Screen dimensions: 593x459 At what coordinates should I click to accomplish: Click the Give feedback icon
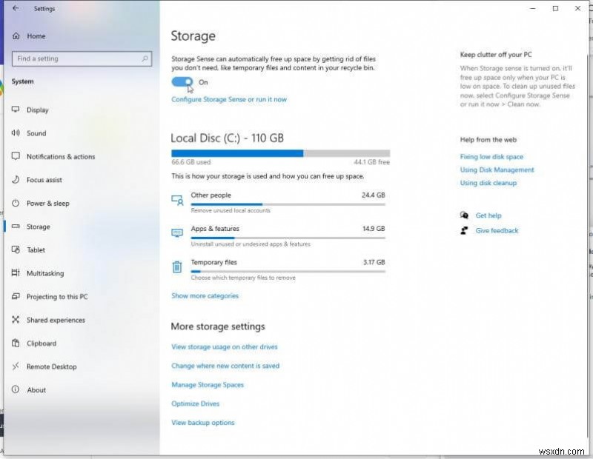click(x=463, y=230)
